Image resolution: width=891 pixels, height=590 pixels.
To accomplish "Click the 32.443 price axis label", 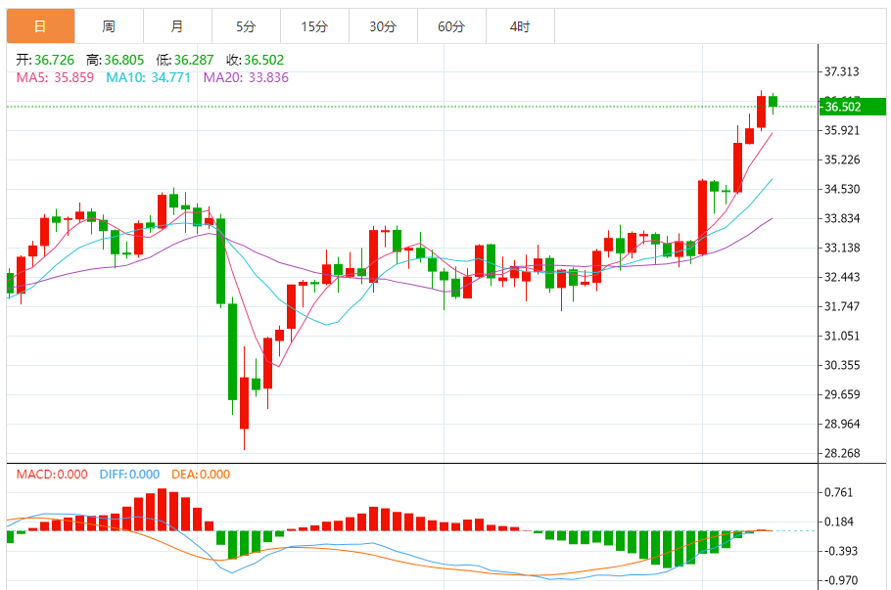I will coord(842,277).
